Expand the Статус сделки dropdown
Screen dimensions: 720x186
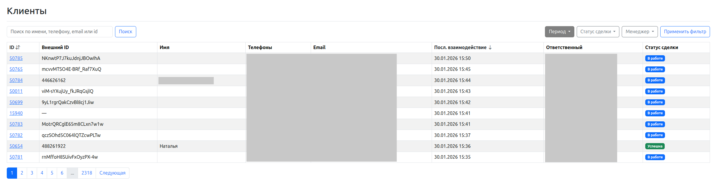[x=598, y=32]
